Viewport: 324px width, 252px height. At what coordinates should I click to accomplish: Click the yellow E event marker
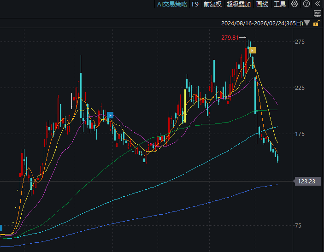(252, 50)
